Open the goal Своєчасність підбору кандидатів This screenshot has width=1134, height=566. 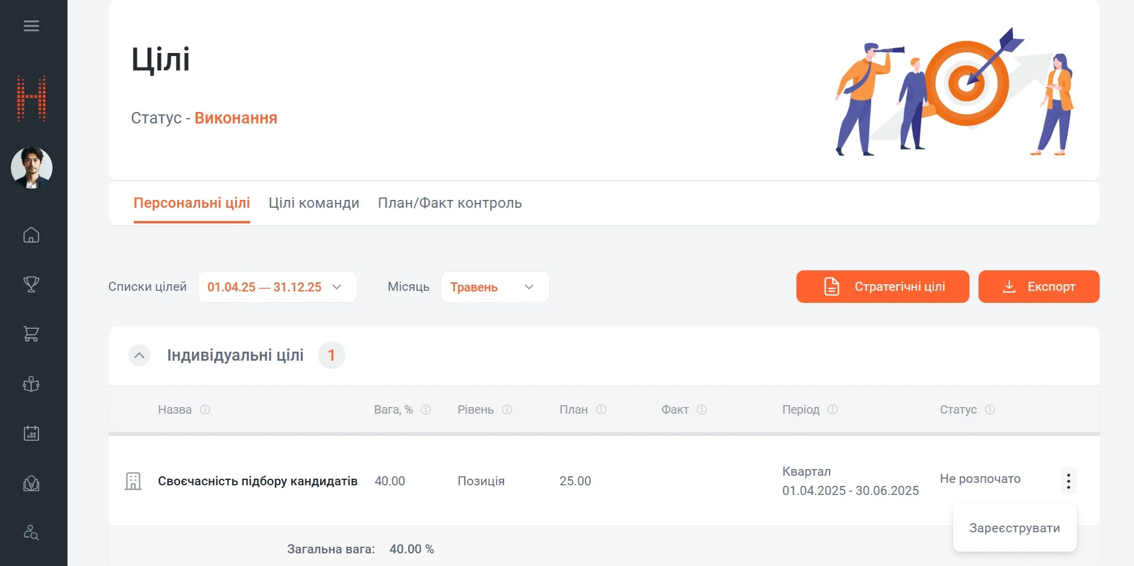point(257,481)
